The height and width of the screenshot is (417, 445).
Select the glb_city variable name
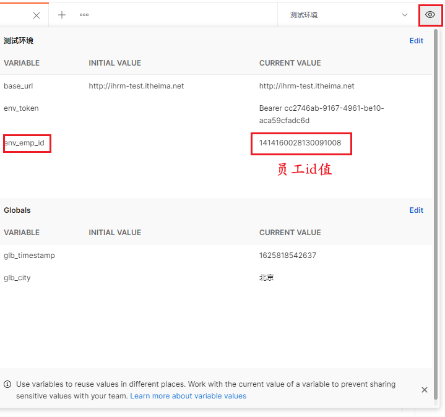[x=17, y=278]
